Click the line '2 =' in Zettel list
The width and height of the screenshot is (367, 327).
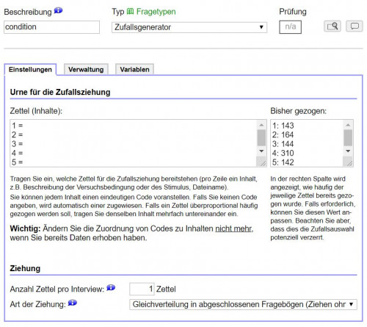[x=18, y=134]
